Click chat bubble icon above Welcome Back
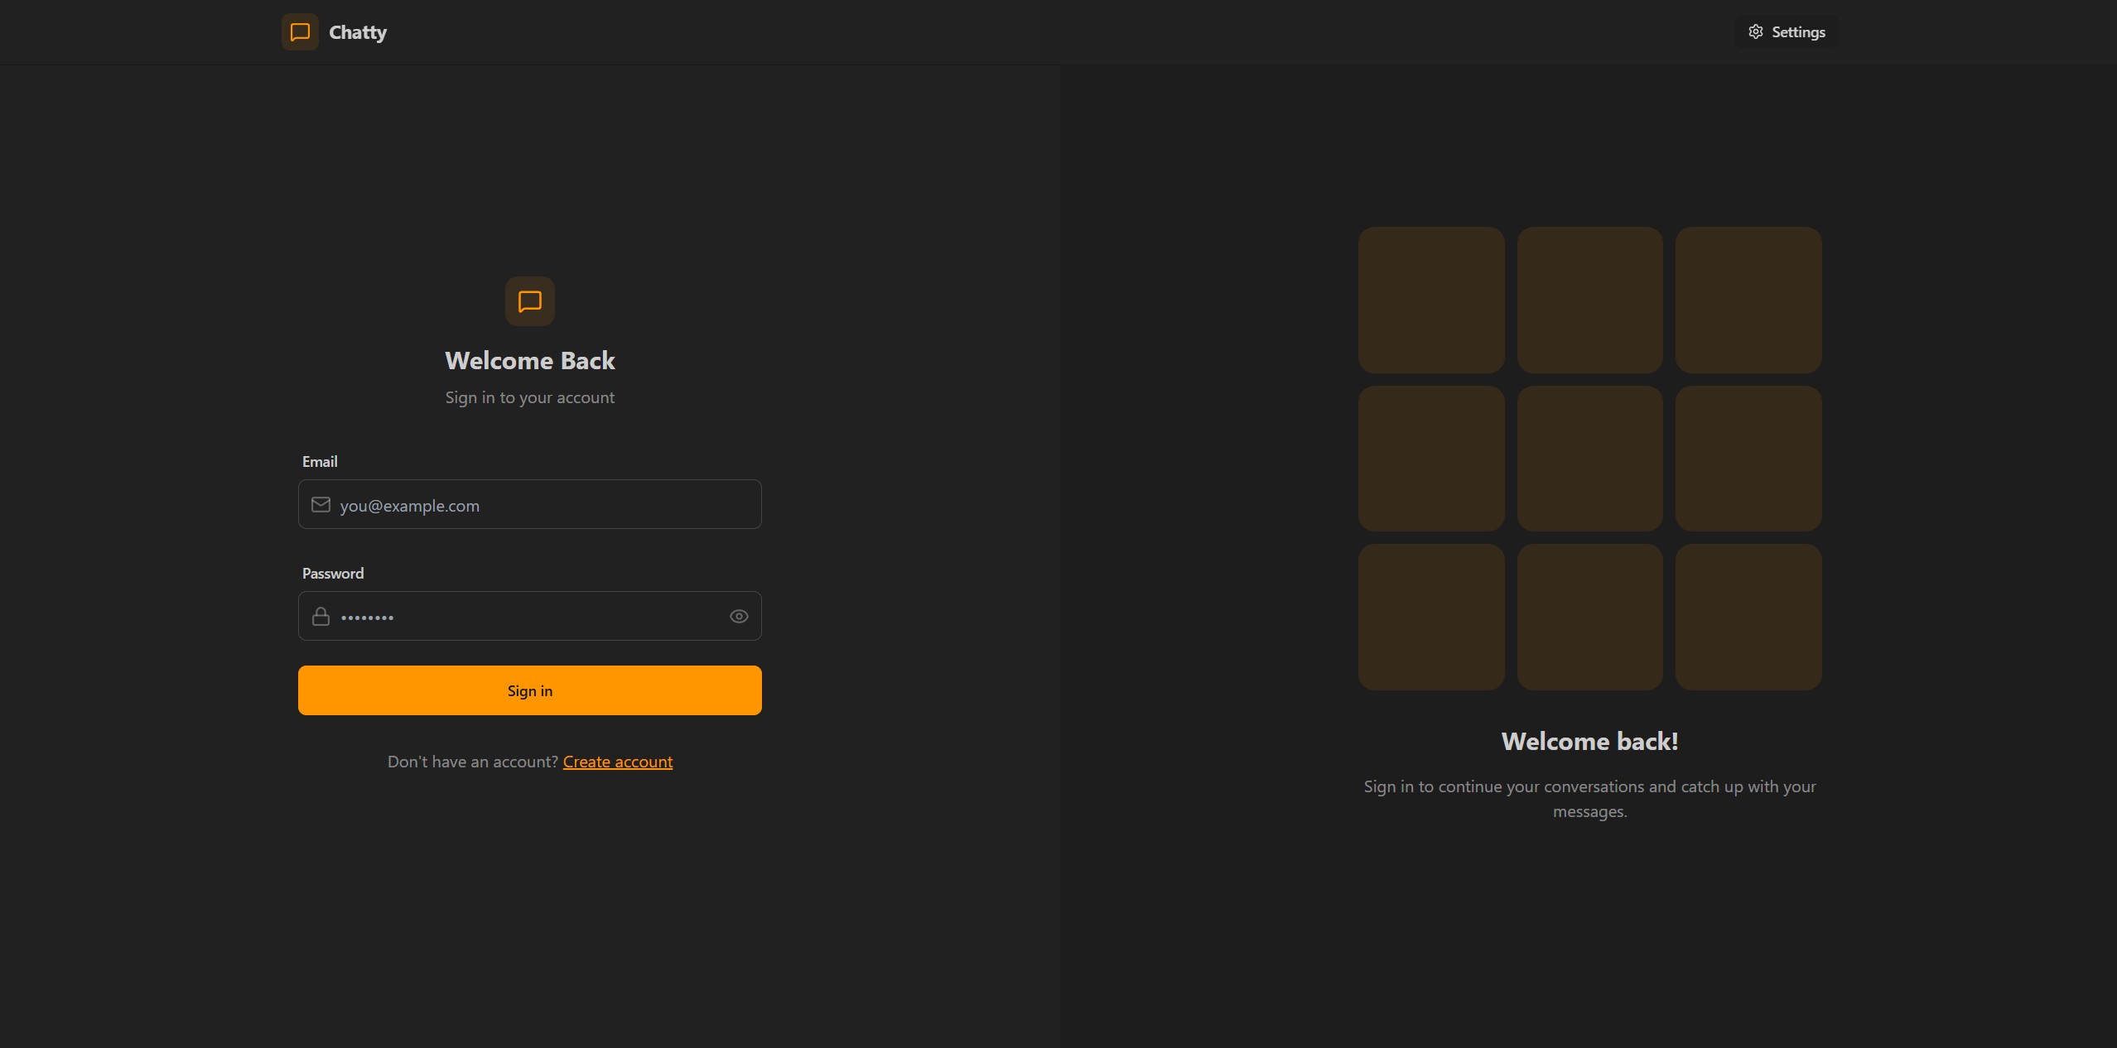Image resolution: width=2117 pixels, height=1048 pixels. click(530, 301)
